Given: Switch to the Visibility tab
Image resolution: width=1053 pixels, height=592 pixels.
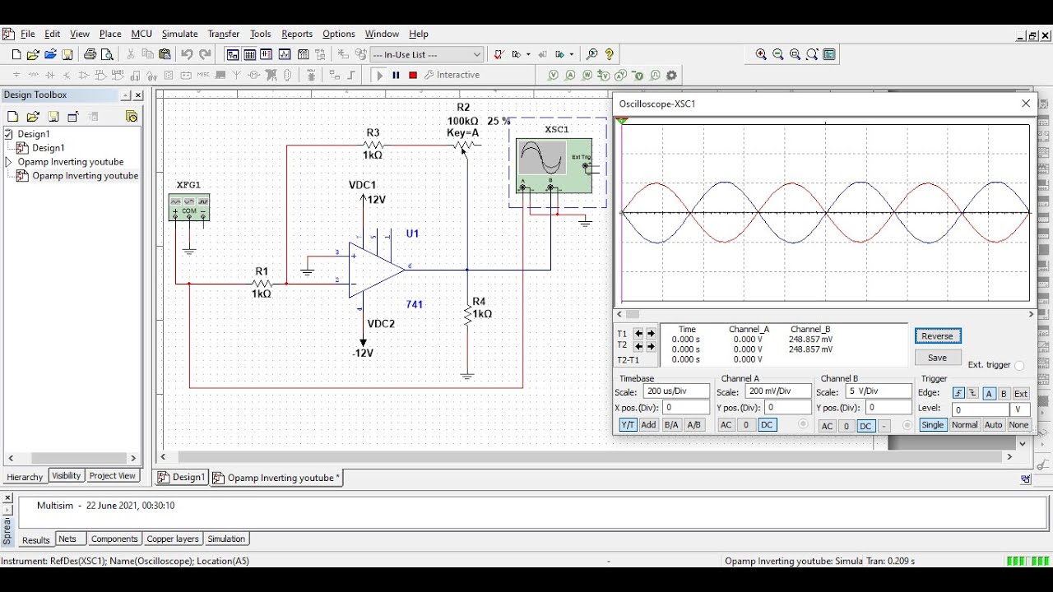Looking at the screenshot, I should (x=66, y=476).
